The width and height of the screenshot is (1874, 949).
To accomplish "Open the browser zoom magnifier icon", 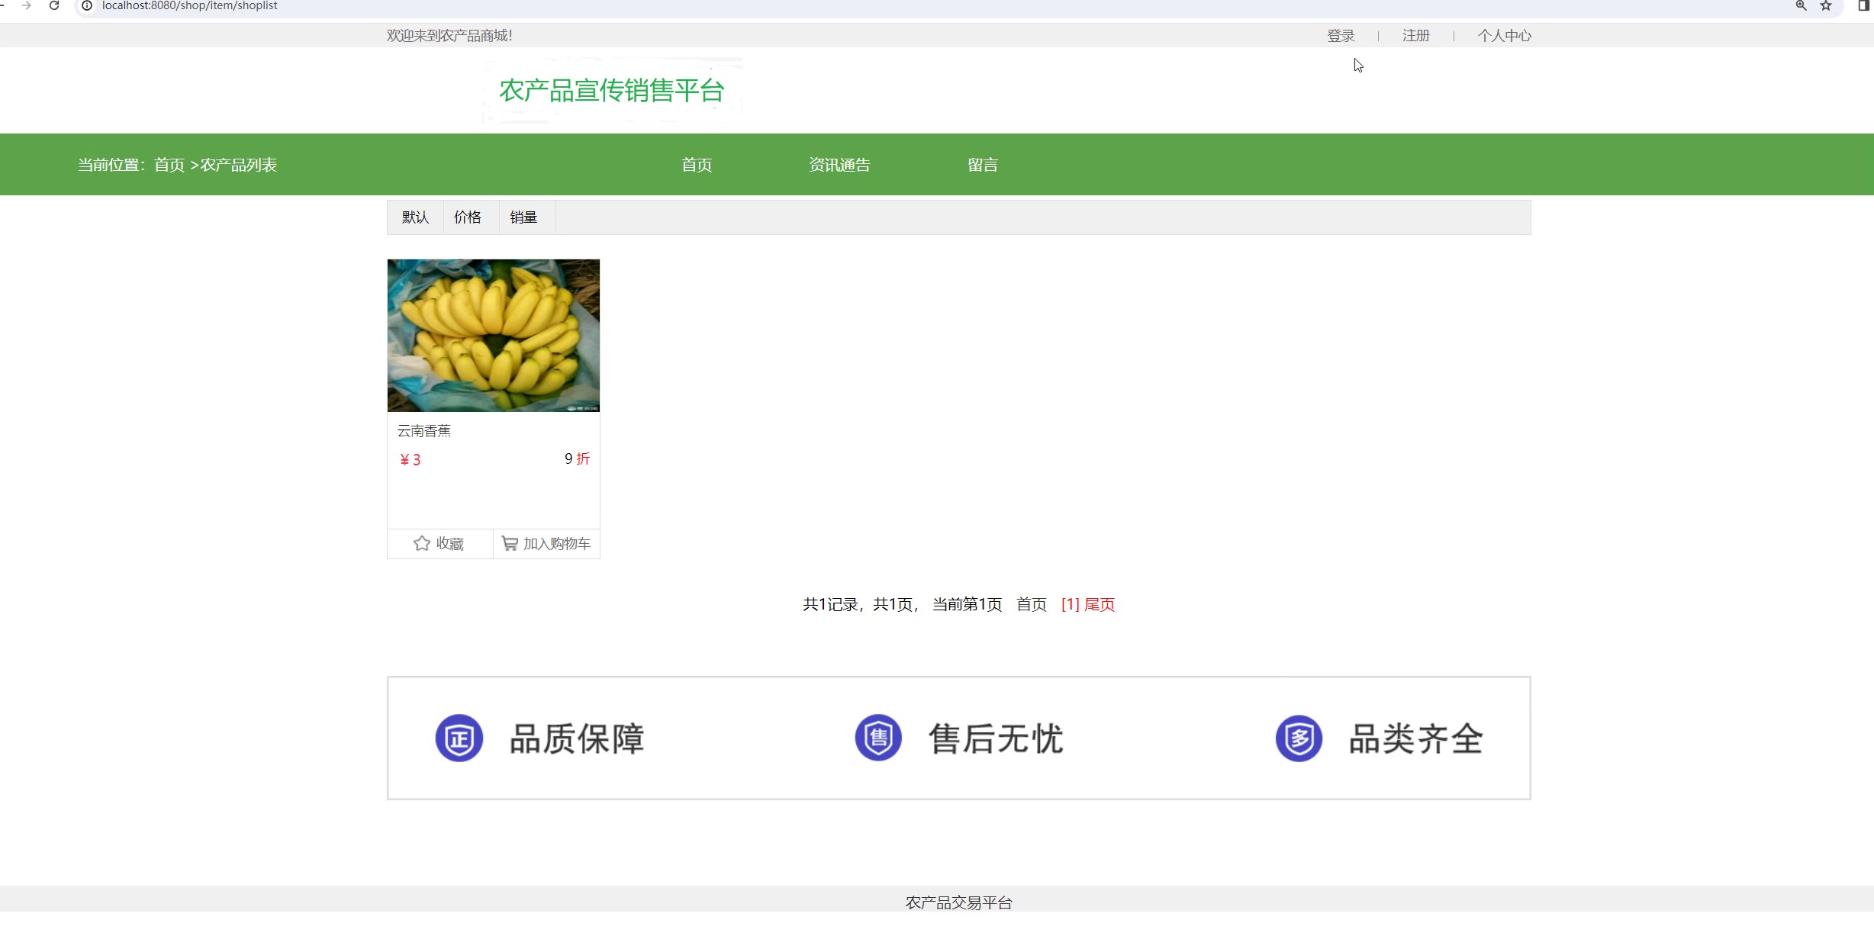I will tap(1801, 5).
